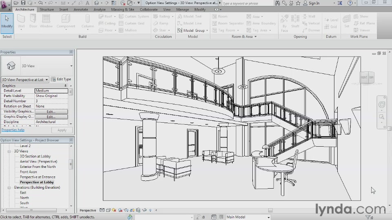Click Sign In button
This screenshot has height=220, width=392.
click(x=311, y=3)
